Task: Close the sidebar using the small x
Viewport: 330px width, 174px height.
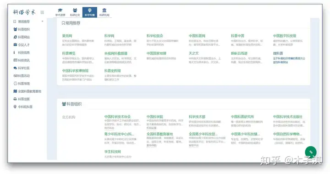Action: point(42,21)
